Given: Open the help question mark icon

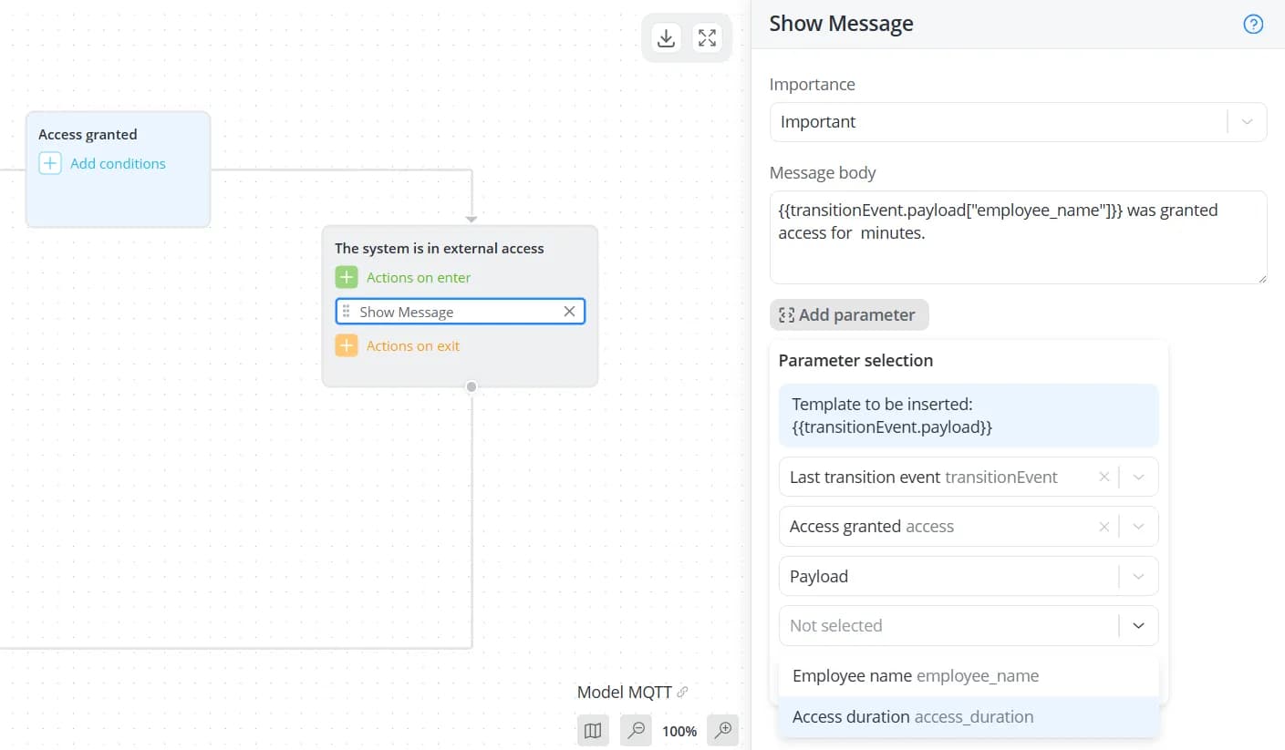Looking at the screenshot, I should 1253,25.
